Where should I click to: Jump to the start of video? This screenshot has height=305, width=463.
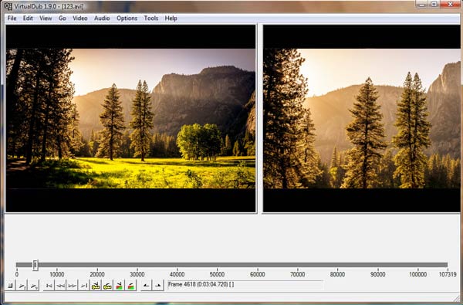coord(49,286)
